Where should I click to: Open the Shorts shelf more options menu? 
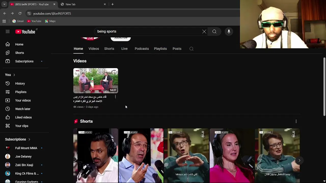296,121
